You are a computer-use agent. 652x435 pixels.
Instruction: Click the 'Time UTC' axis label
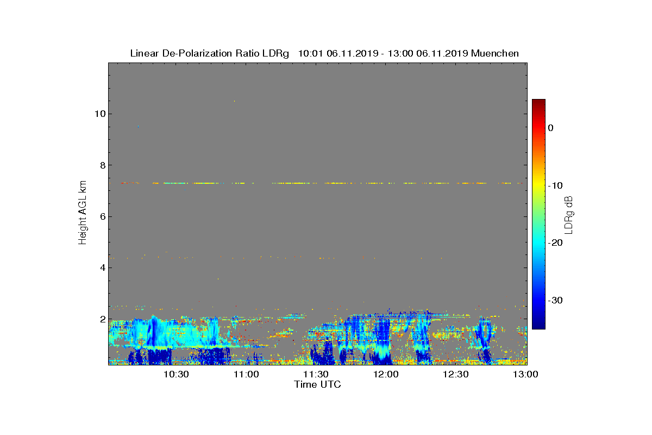point(318,384)
